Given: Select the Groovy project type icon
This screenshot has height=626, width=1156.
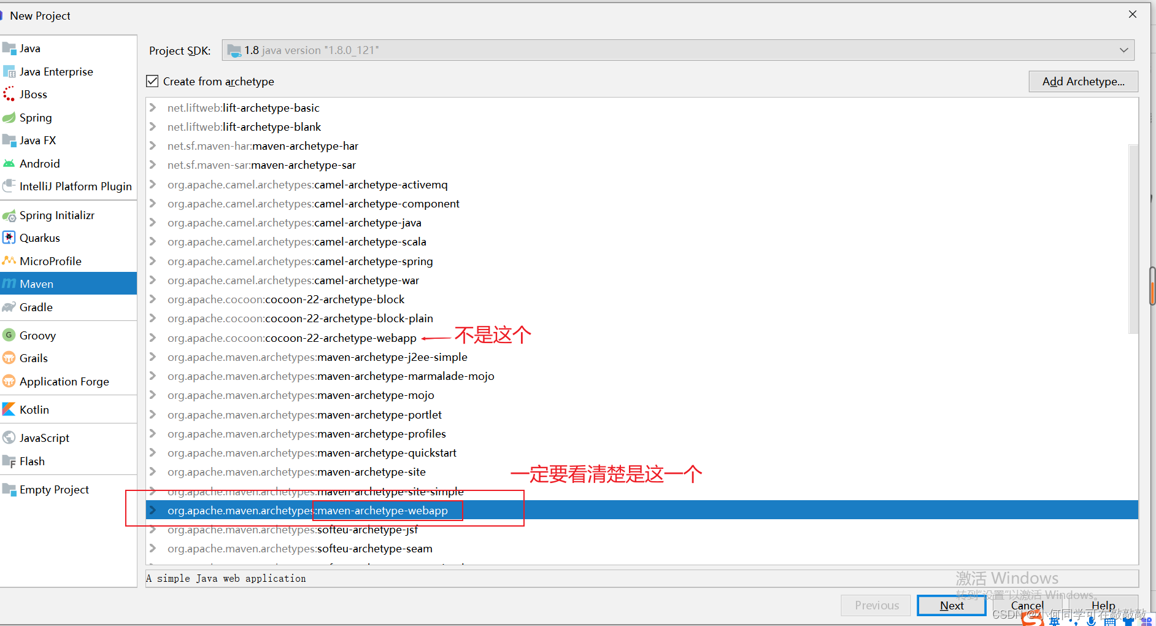Looking at the screenshot, I should [9, 335].
